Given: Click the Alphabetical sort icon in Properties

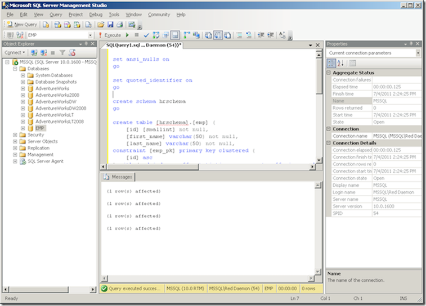Looking at the screenshot, I should (x=340, y=63).
